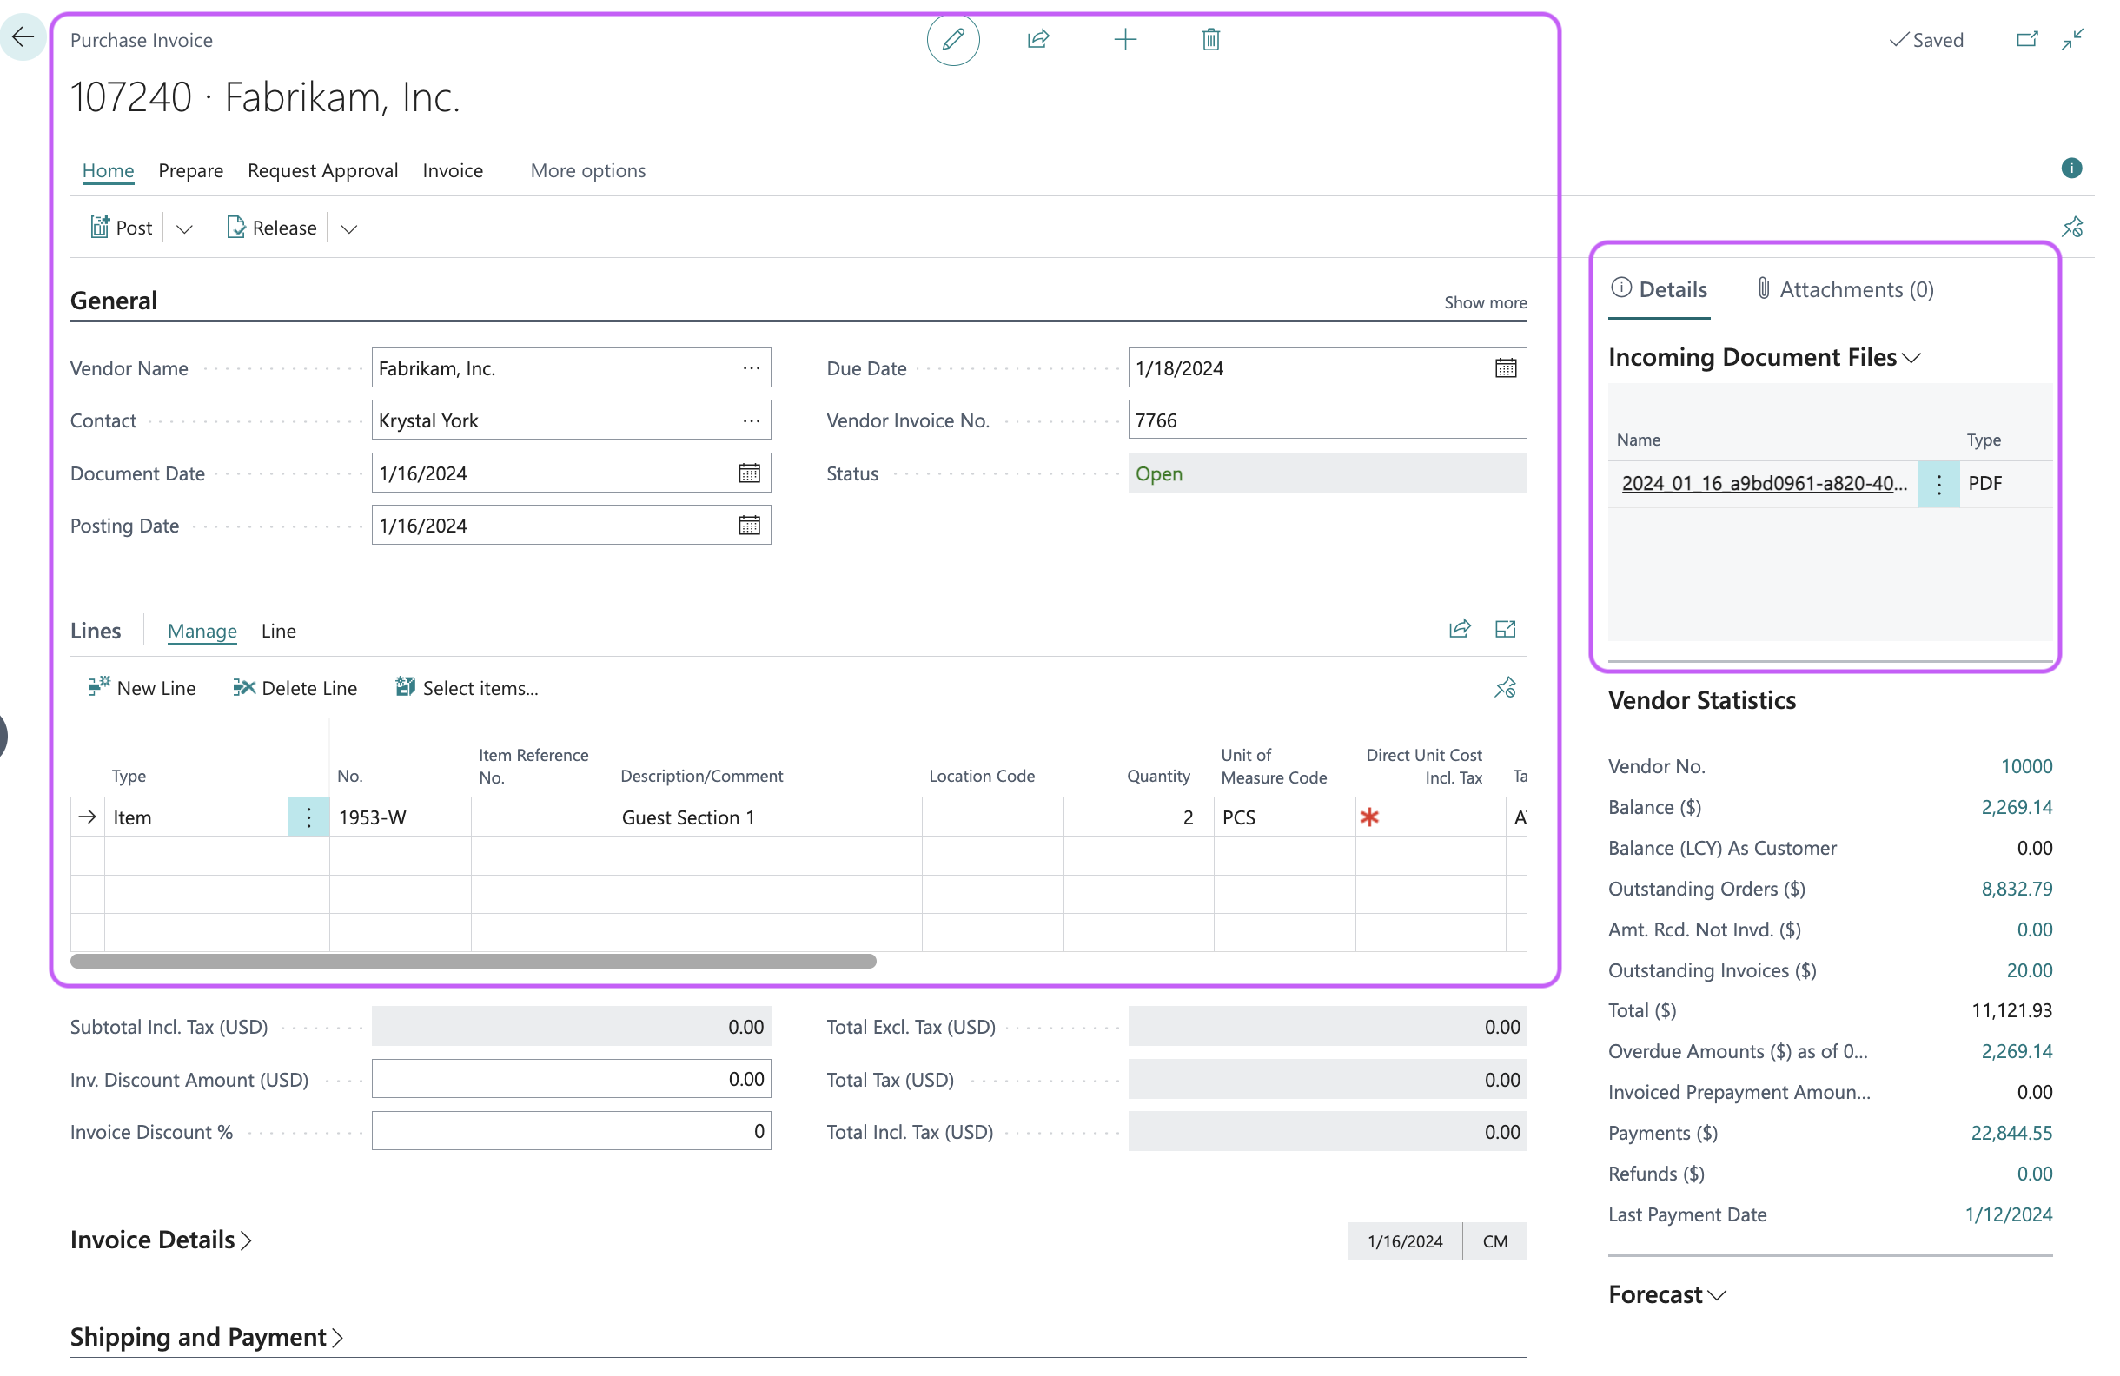2120x1376 pixels.
Task: Open Document Date calendar picker
Action: click(749, 473)
